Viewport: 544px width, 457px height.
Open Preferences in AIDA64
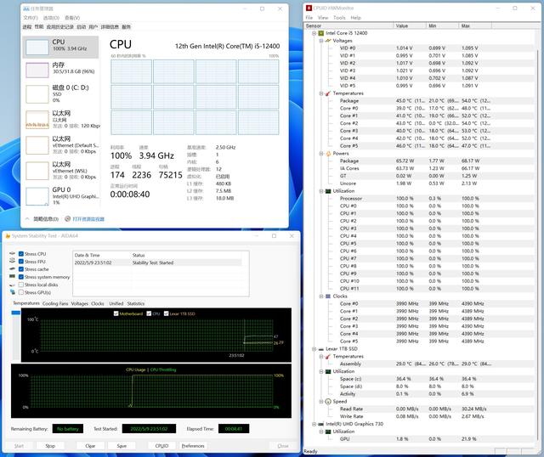tap(193, 446)
